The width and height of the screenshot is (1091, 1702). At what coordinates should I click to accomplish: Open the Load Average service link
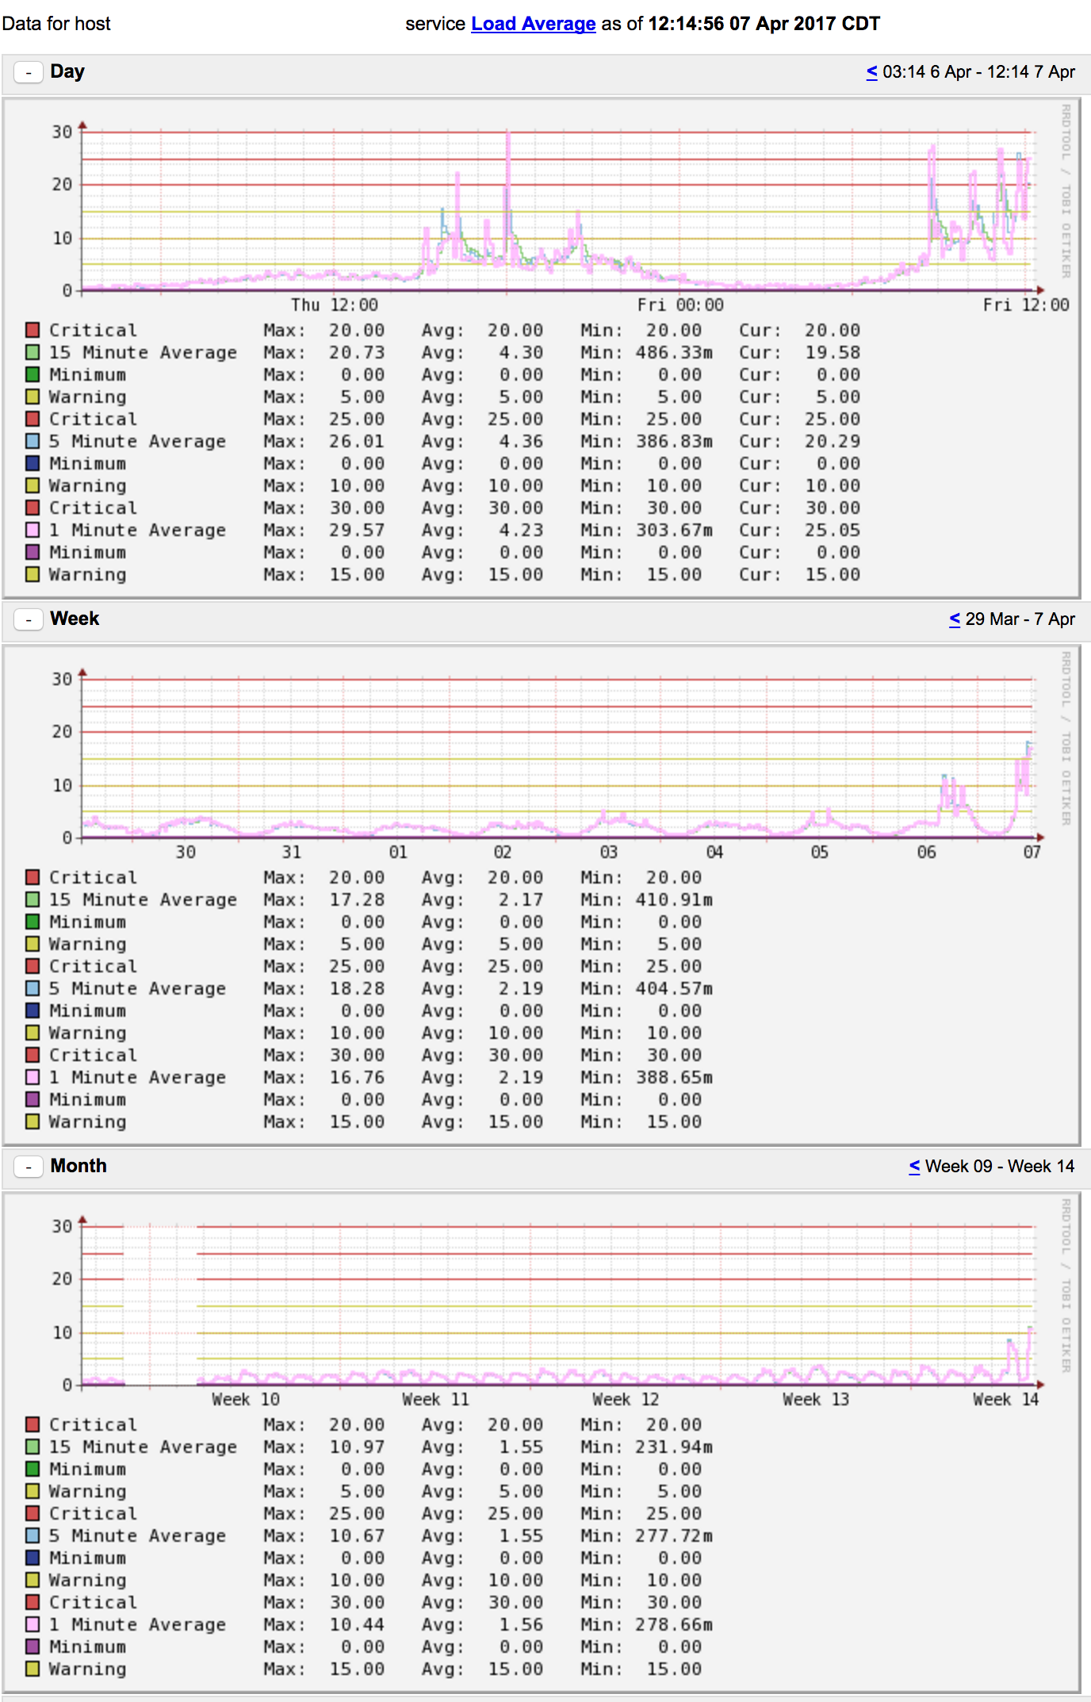coord(533,24)
